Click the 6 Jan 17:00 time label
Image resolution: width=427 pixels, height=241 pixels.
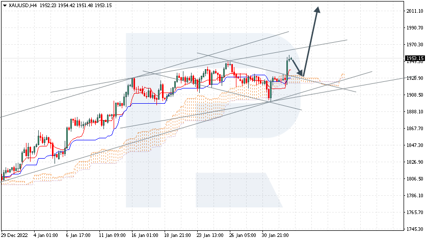[78, 236]
